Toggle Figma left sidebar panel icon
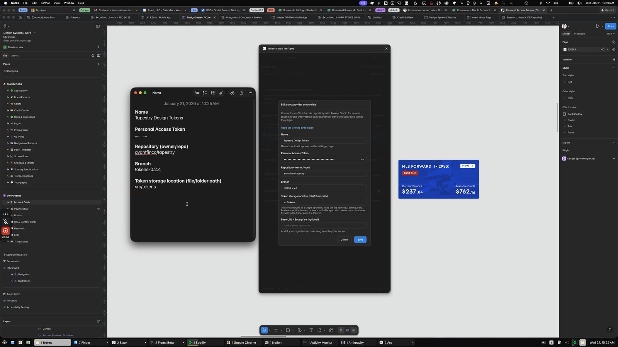618x347 pixels. tap(98, 26)
